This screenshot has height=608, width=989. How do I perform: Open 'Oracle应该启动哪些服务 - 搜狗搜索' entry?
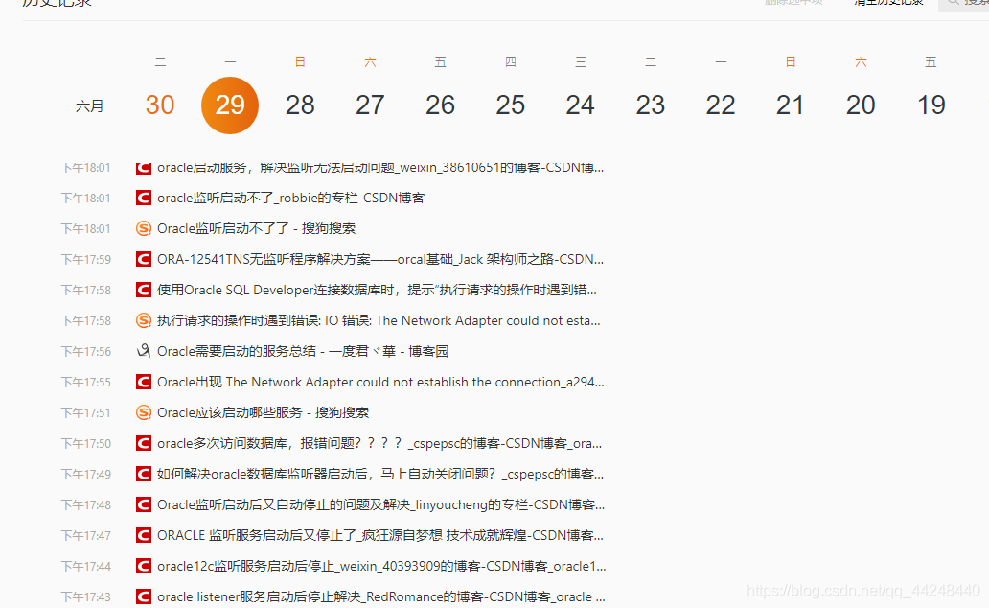[263, 413]
